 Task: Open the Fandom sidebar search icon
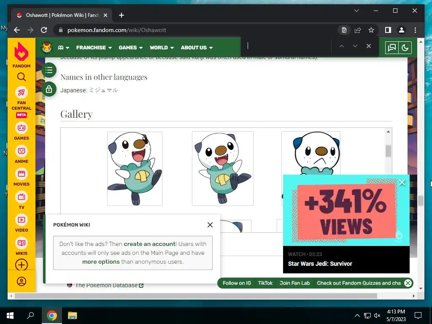point(22,77)
